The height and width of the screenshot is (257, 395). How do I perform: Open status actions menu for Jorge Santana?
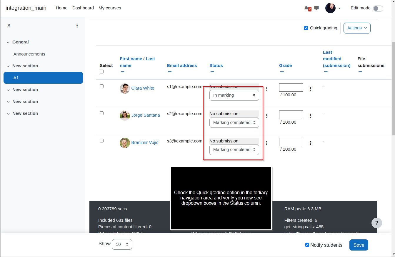click(x=267, y=116)
